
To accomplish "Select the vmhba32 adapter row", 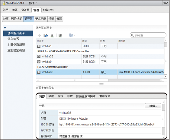I will coord(100,57).
